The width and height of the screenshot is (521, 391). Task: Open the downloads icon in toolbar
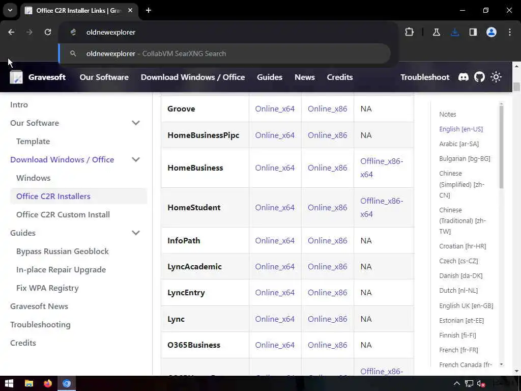tap(455, 32)
